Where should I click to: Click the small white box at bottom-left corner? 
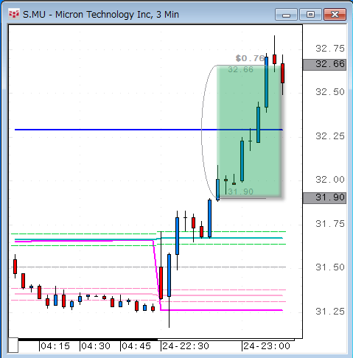(x=13, y=345)
